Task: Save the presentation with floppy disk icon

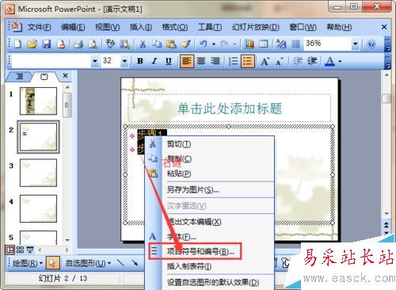Action: tap(46, 44)
